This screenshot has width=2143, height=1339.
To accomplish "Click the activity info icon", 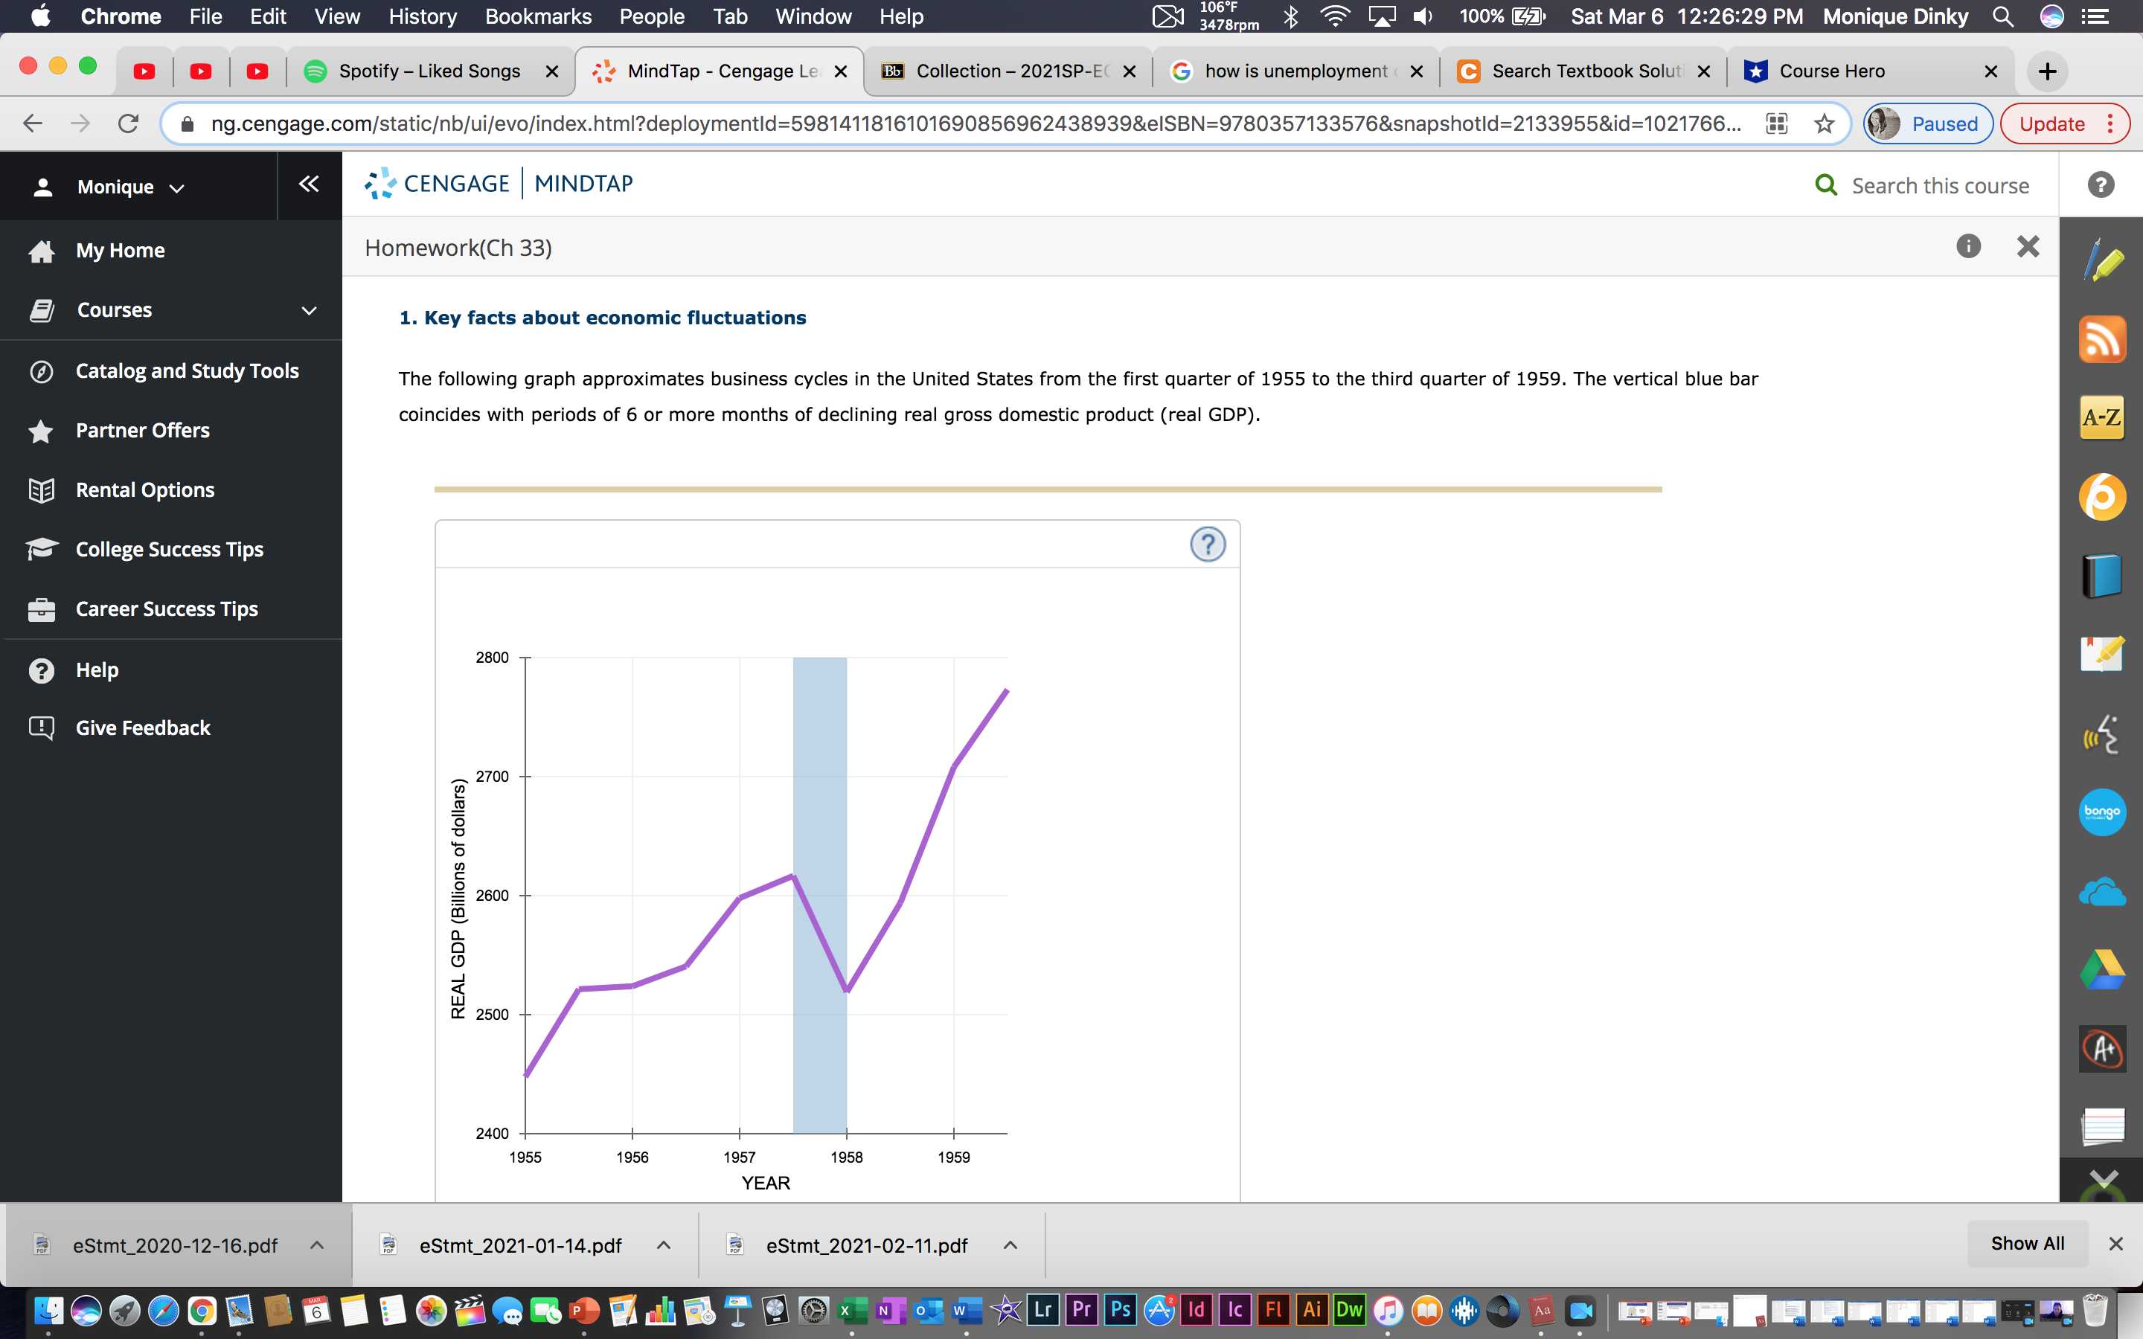I will [1967, 246].
